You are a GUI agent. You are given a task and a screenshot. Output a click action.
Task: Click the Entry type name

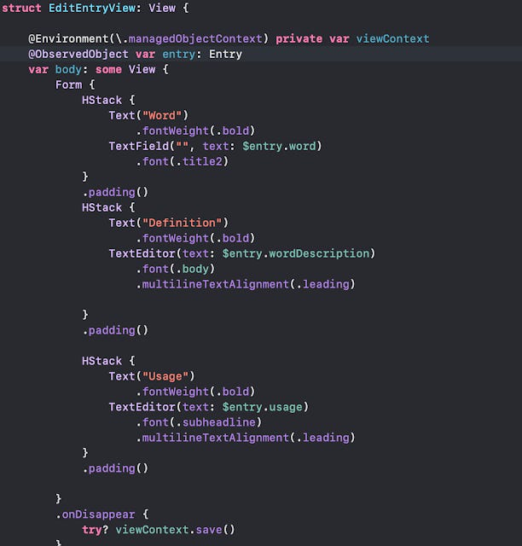point(225,55)
